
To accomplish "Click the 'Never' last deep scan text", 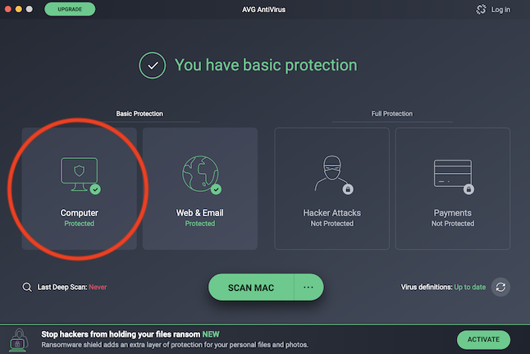I will click(x=97, y=288).
